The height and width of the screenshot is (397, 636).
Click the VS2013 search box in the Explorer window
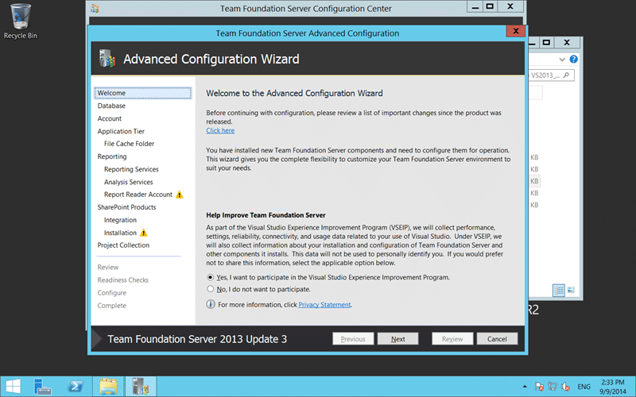point(551,75)
